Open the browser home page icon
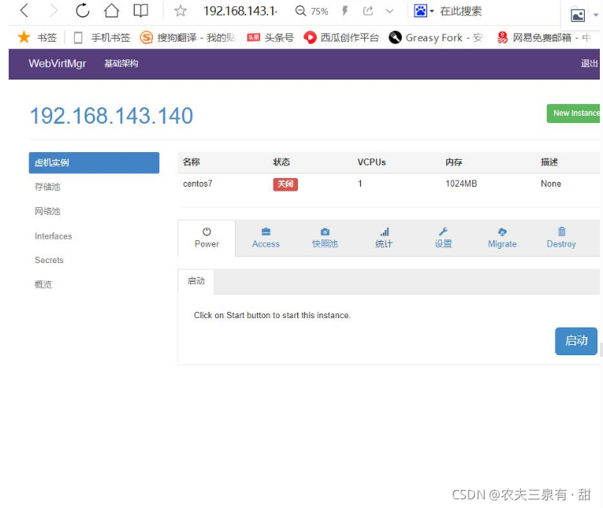The image size is (603, 508). (111, 10)
